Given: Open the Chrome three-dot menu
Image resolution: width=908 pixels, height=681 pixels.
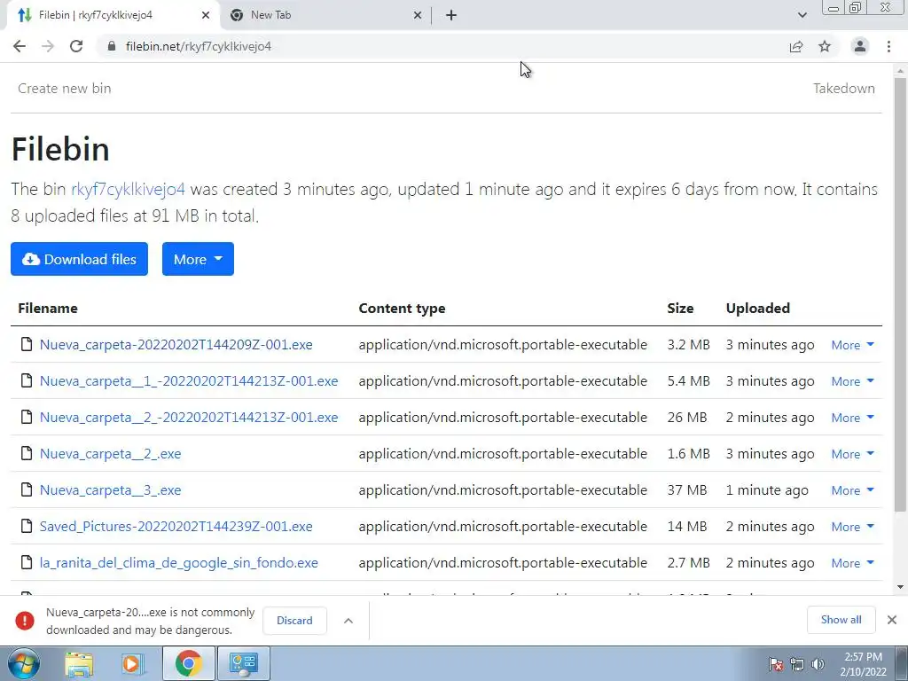Looking at the screenshot, I should coord(888,46).
